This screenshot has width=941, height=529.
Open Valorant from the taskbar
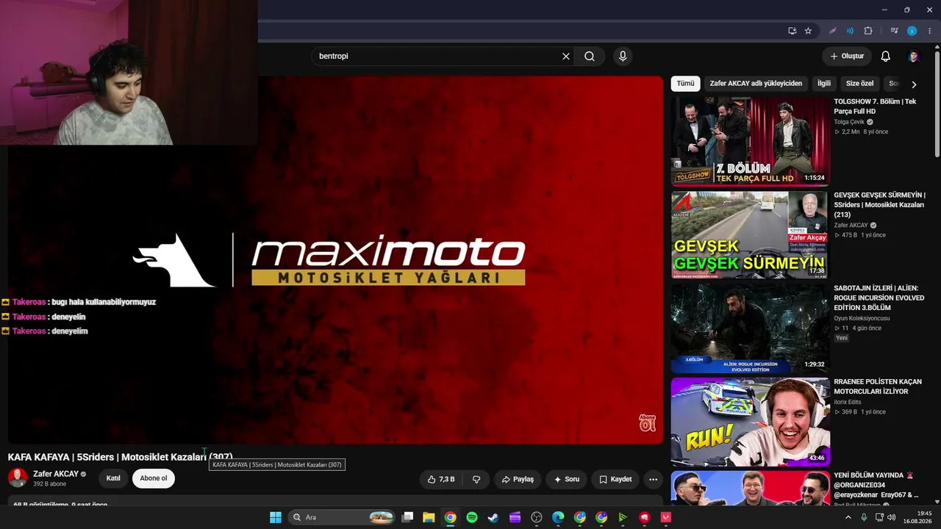coord(666,517)
